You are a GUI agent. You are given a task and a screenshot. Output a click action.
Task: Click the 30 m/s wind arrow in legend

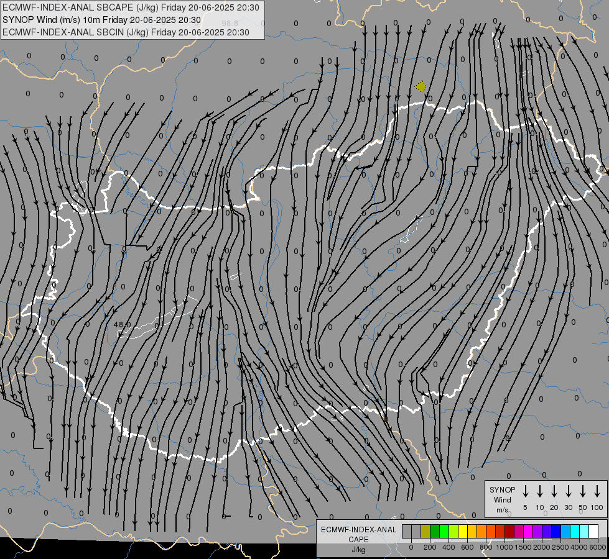tap(568, 491)
